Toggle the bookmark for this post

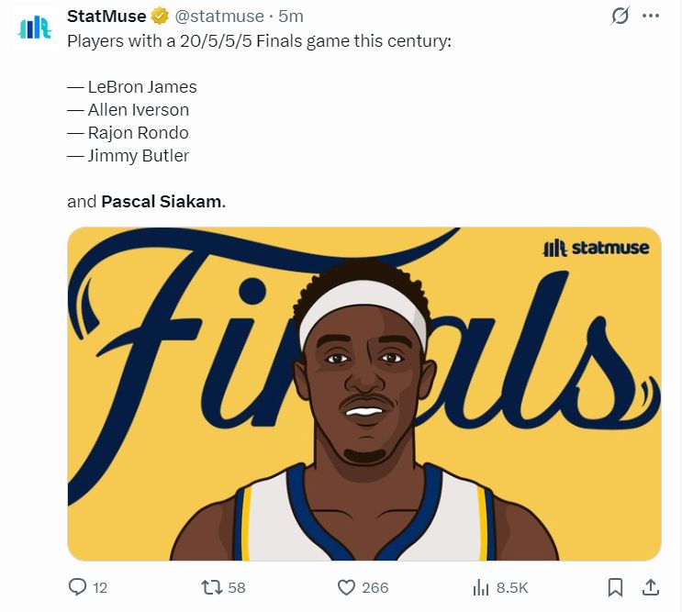[616, 587]
